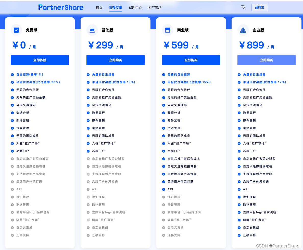Click the PartnerShare logo
Screen dimensions: 303x250
pos(61,7)
